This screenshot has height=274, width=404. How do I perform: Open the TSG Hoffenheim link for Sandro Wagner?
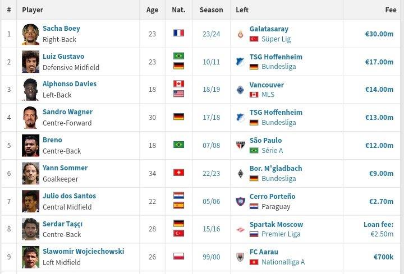276,112
